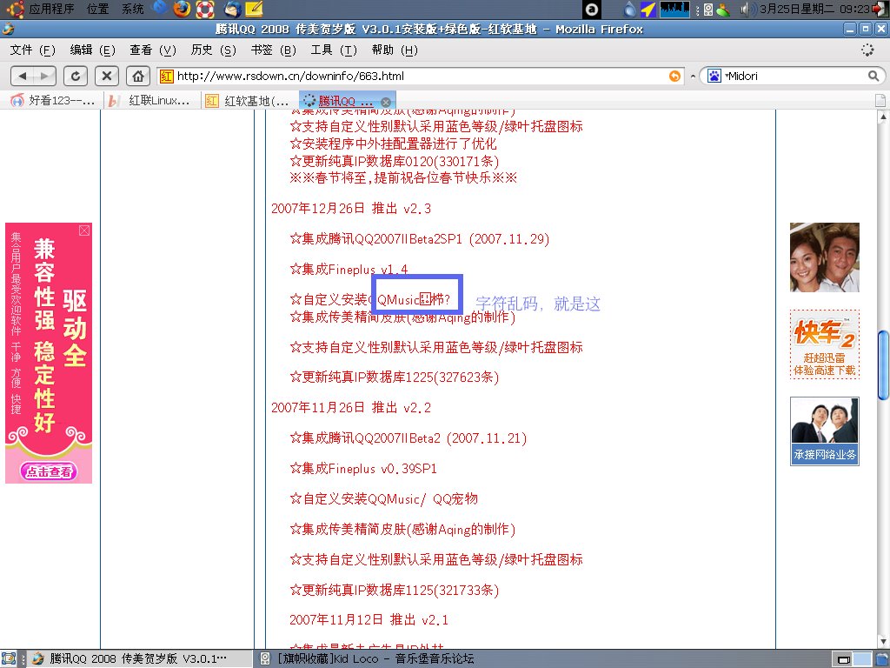Open the 编辑 (E) menu

point(92,50)
